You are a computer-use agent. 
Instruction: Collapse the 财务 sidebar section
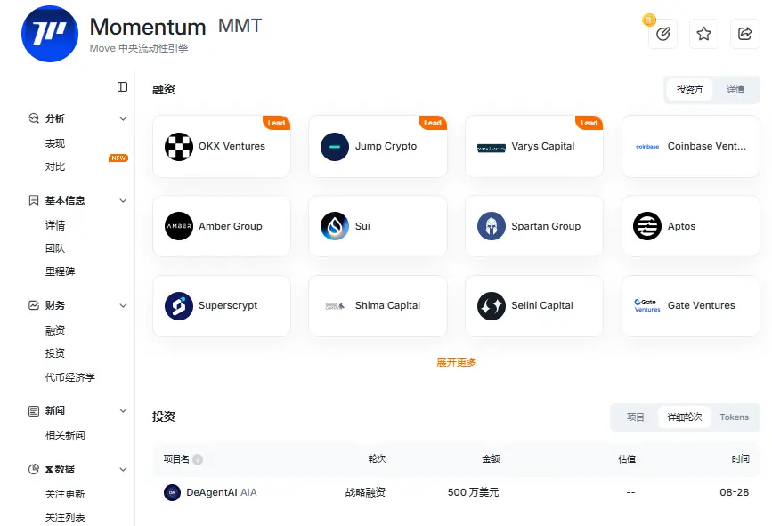coord(123,305)
